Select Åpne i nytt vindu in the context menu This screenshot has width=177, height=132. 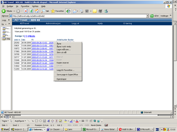(x=68, y=47)
